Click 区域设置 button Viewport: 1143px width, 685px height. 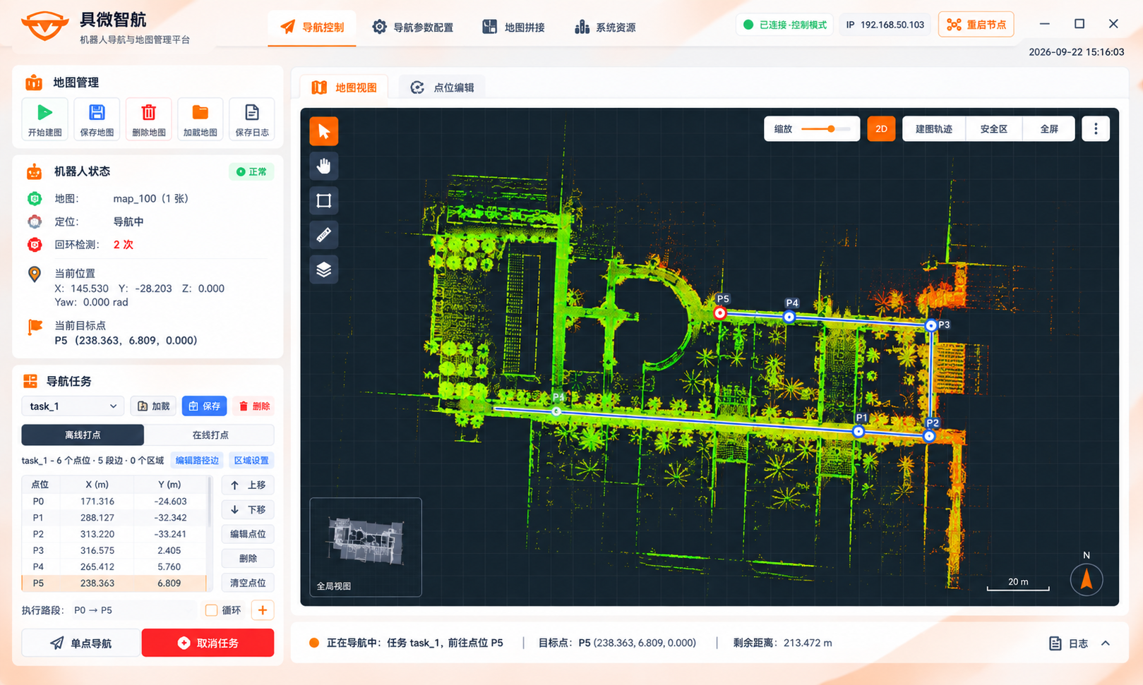[251, 460]
